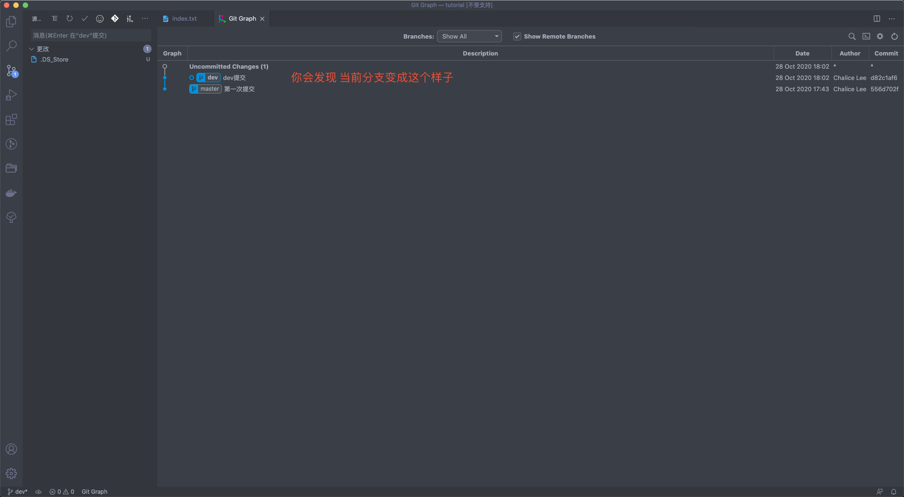The width and height of the screenshot is (904, 497).
Task: Click the Find search icon in Git Graph
Action: (x=852, y=37)
